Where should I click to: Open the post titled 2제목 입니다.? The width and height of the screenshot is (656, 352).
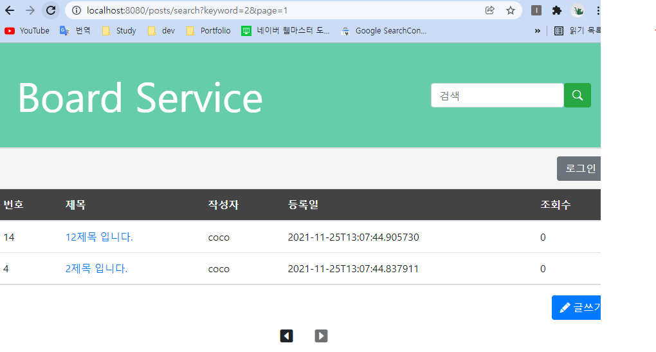[x=96, y=268]
